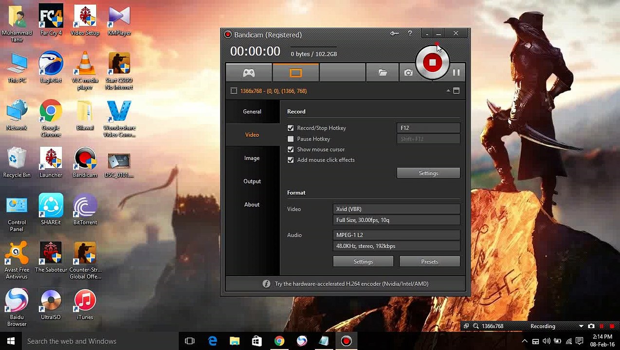The height and width of the screenshot is (350, 620).
Task: Click the window-select icon on recording bar
Action: 466,326
